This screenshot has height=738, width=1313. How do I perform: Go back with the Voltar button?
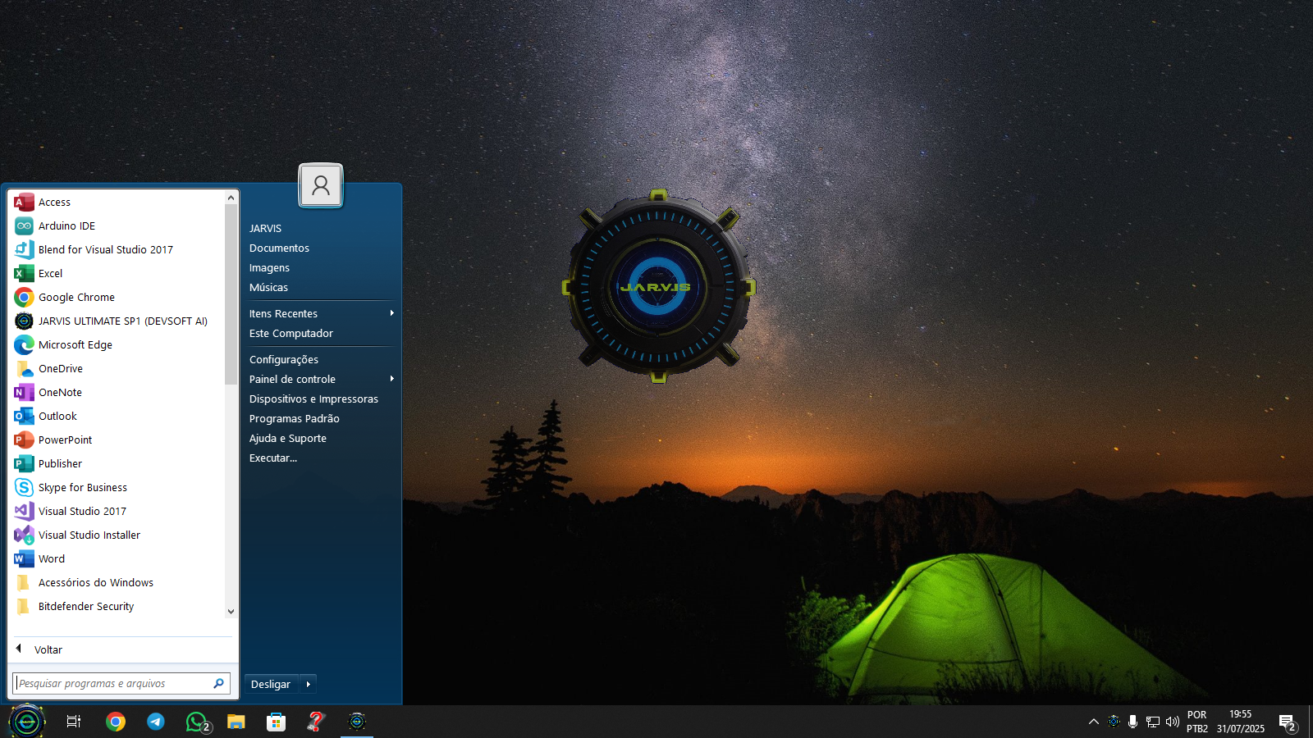tap(48, 649)
